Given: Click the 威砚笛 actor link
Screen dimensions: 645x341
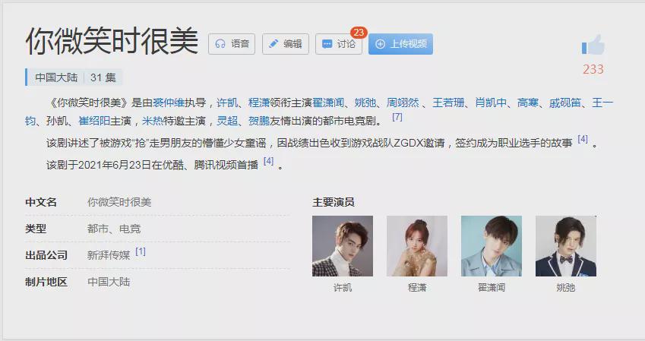Looking at the screenshot, I should (565, 103).
